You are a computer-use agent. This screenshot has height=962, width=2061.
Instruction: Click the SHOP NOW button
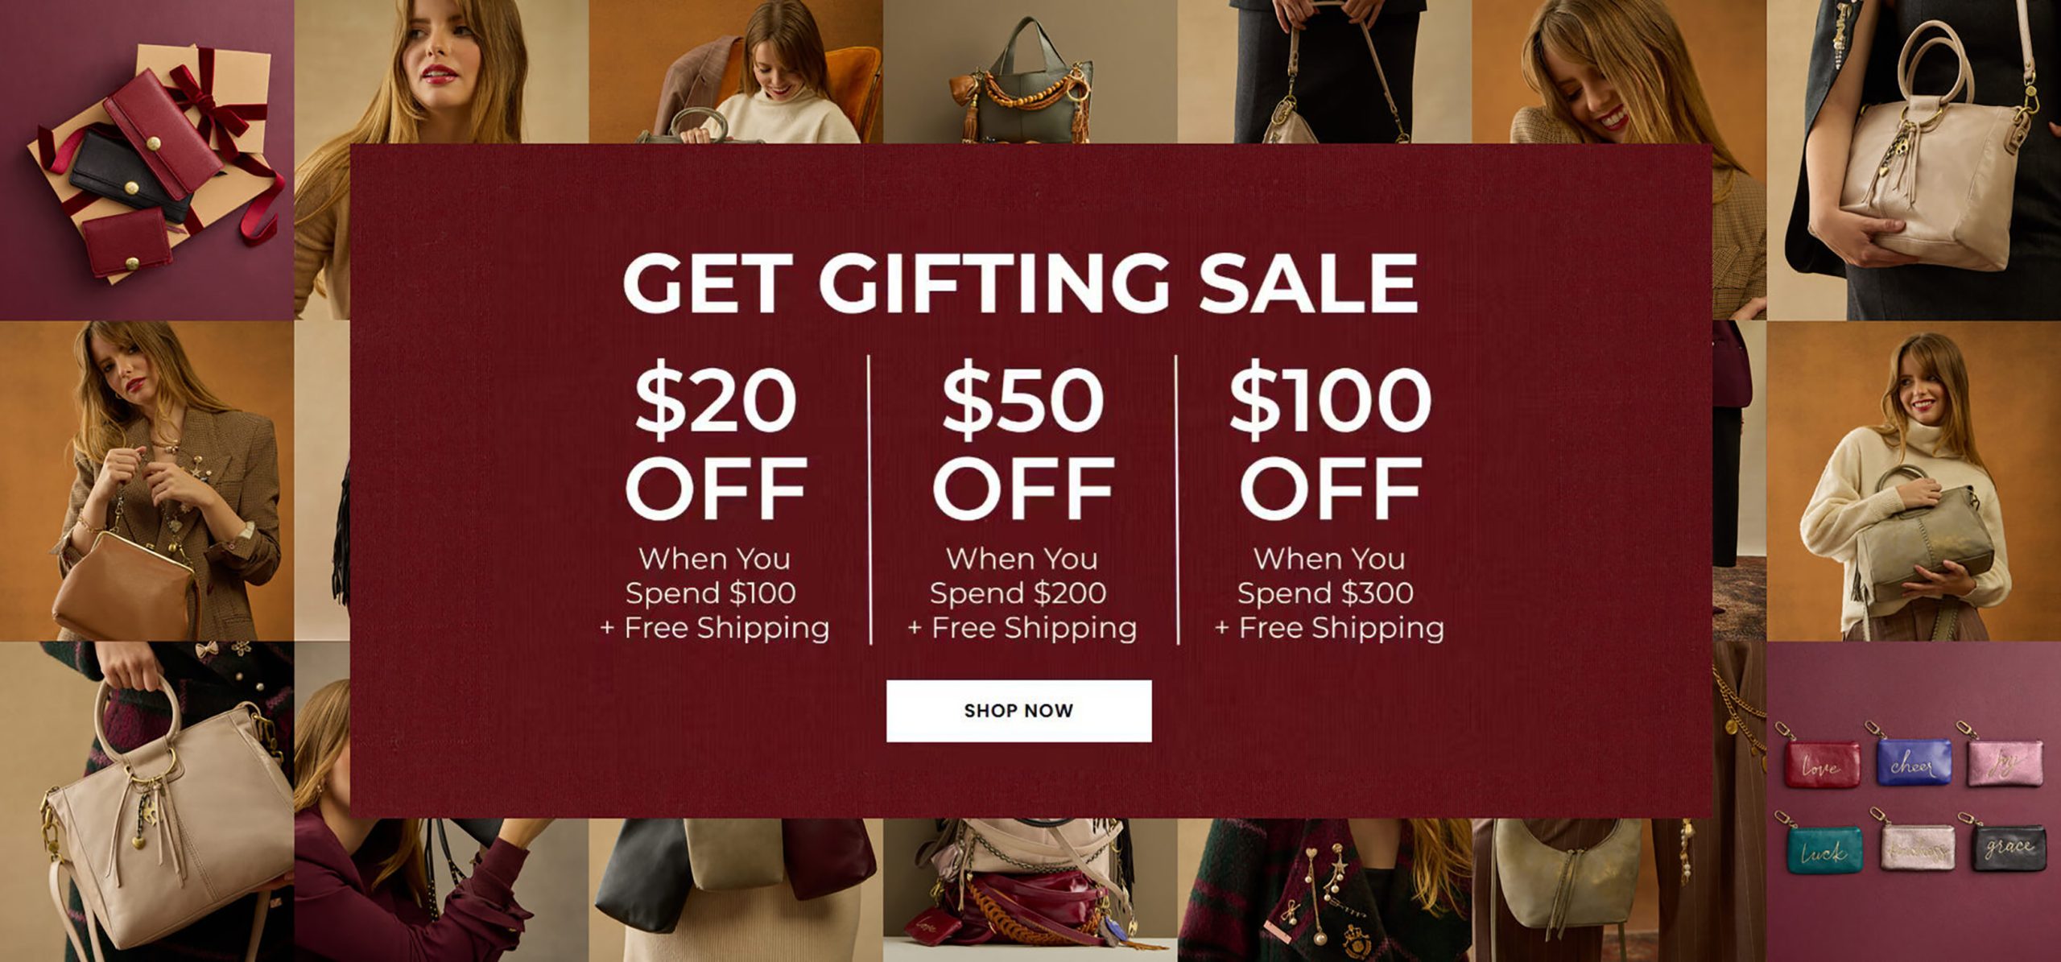click(x=1018, y=711)
